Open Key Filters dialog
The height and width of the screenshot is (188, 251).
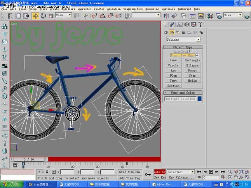tap(180, 178)
